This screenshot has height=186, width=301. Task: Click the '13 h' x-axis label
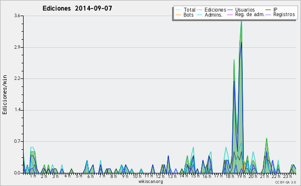(x=172, y=176)
